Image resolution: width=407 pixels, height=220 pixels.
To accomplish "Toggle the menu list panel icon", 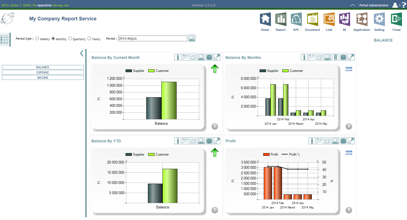I will (4, 39).
